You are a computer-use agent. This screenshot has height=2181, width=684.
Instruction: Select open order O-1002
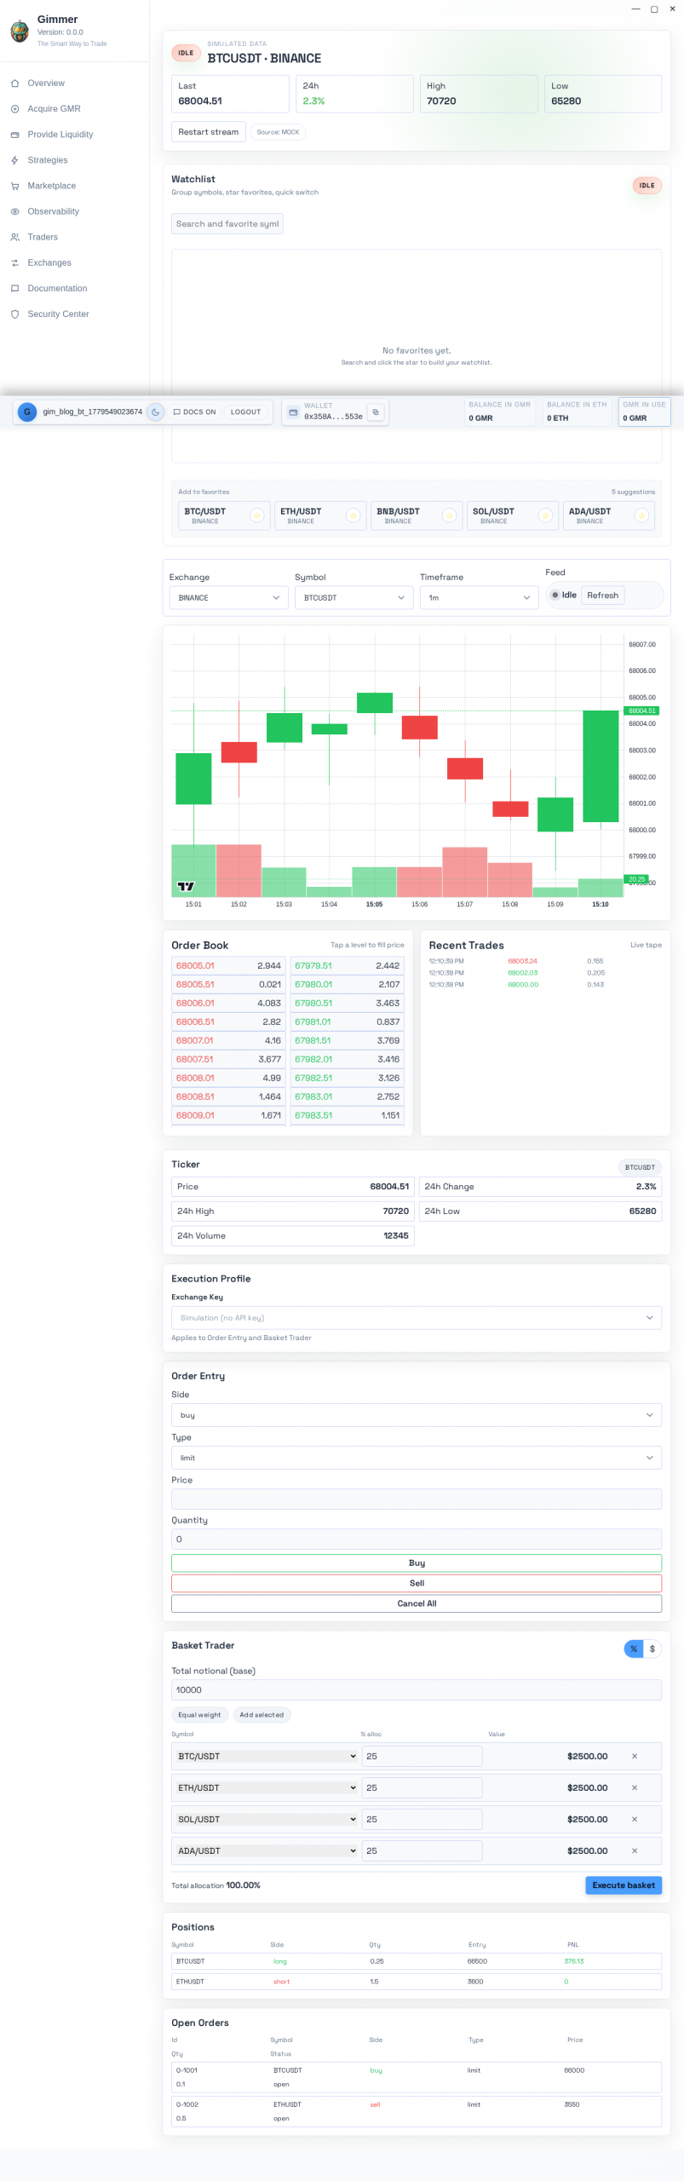[417, 2111]
